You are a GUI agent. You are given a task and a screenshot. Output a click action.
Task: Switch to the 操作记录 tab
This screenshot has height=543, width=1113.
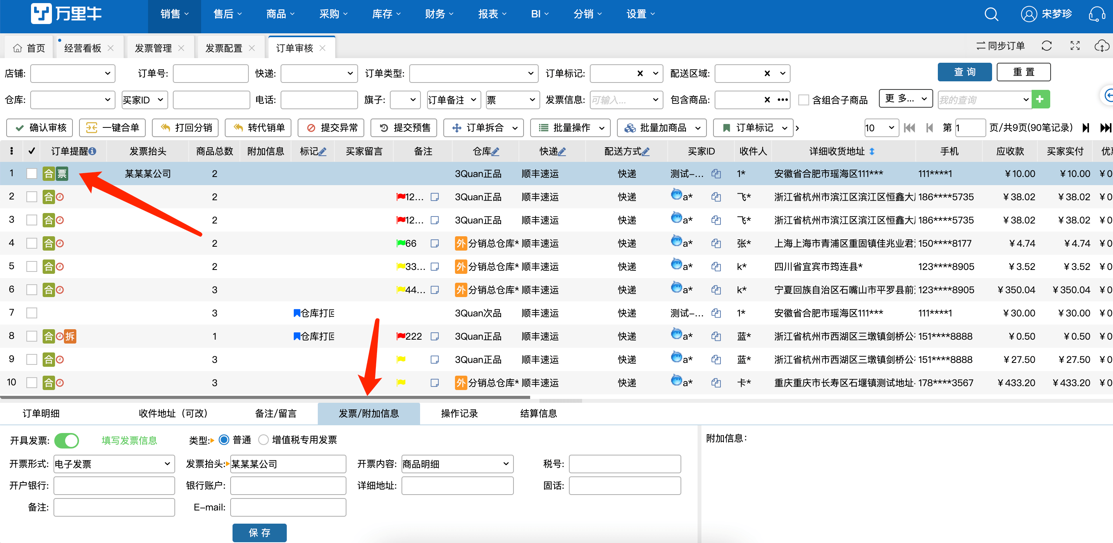tap(459, 414)
